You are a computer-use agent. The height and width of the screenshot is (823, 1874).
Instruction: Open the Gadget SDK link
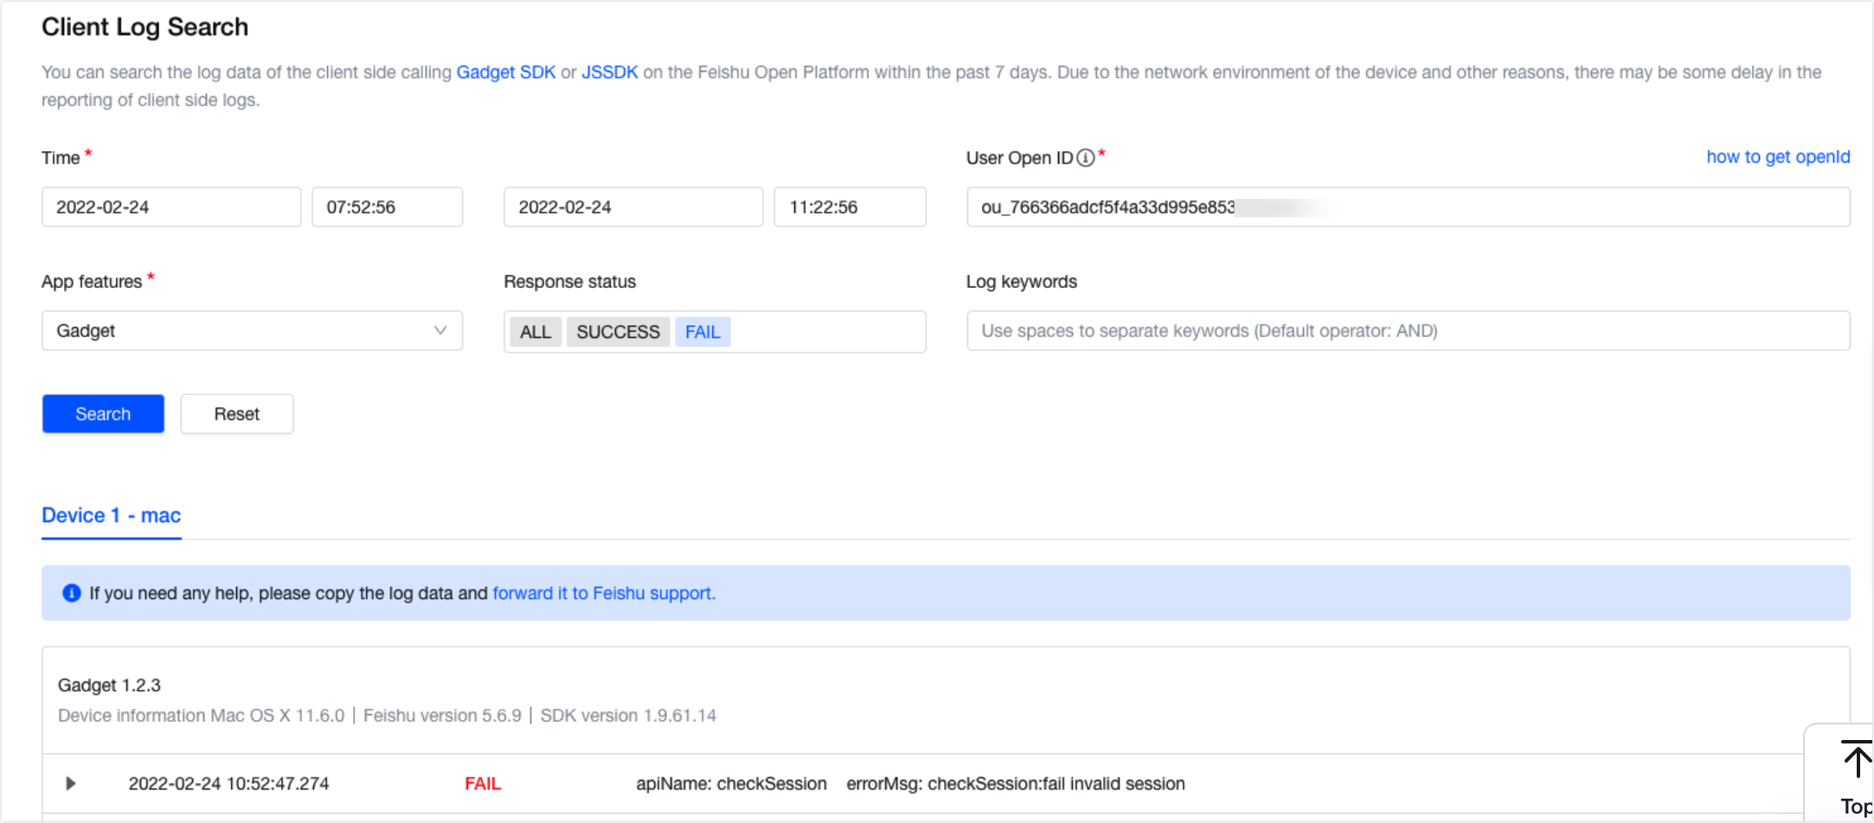pyautogui.click(x=506, y=73)
